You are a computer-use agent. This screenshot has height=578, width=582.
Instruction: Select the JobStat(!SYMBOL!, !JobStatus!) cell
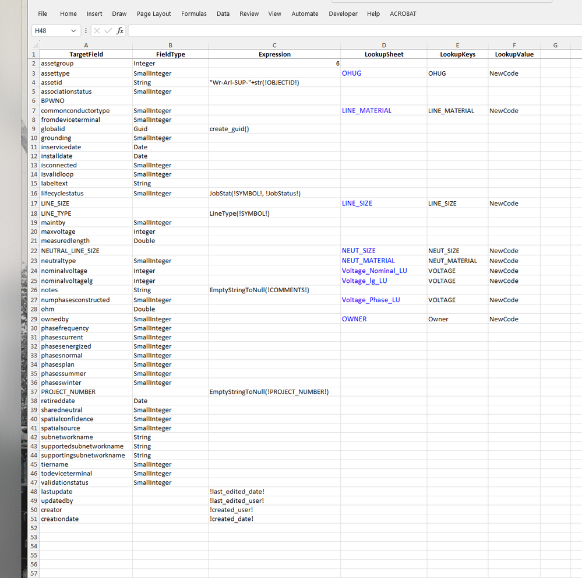click(x=274, y=193)
